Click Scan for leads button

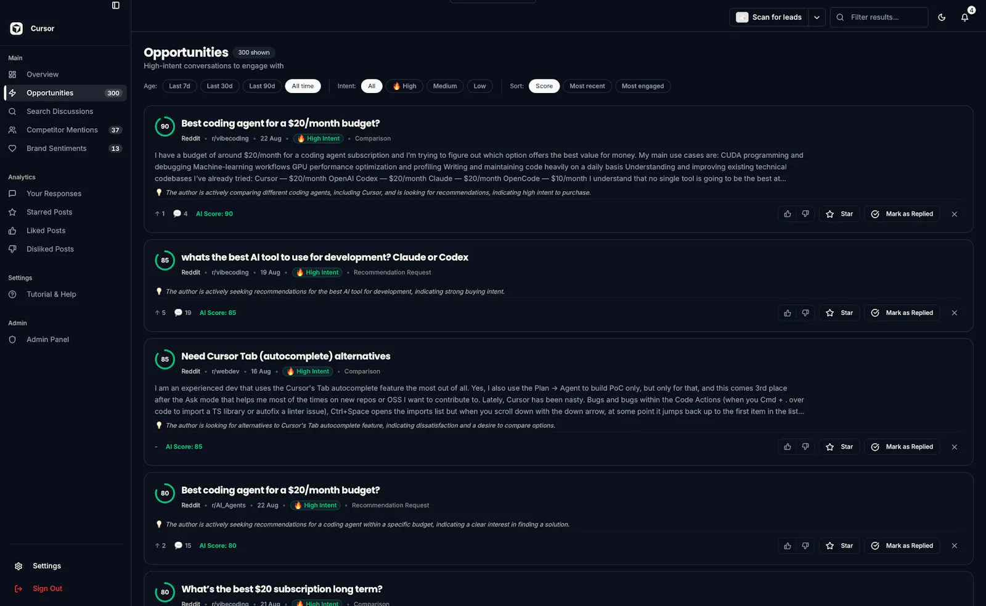(x=769, y=17)
